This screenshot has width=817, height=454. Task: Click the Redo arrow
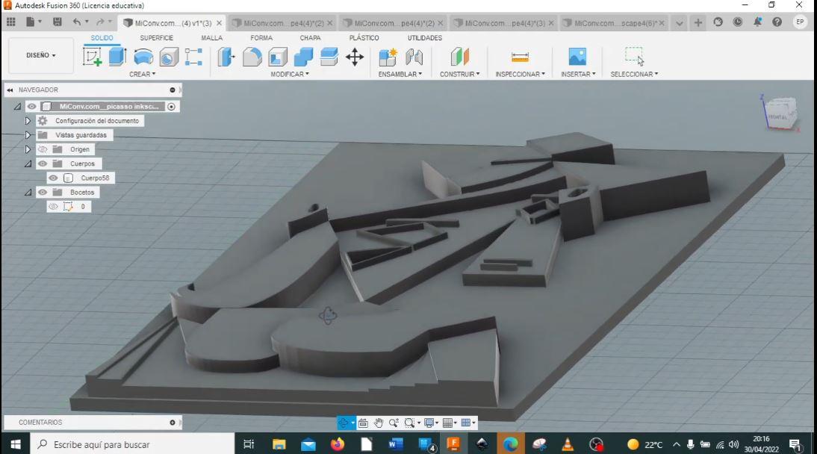click(100, 22)
